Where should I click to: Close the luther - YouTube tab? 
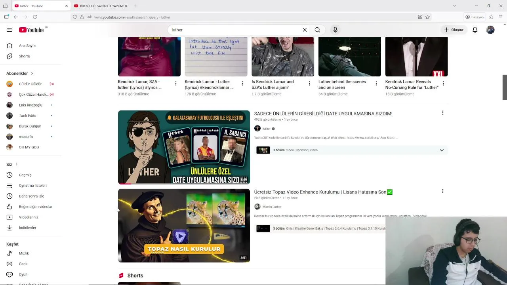click(x=67, y=6)
